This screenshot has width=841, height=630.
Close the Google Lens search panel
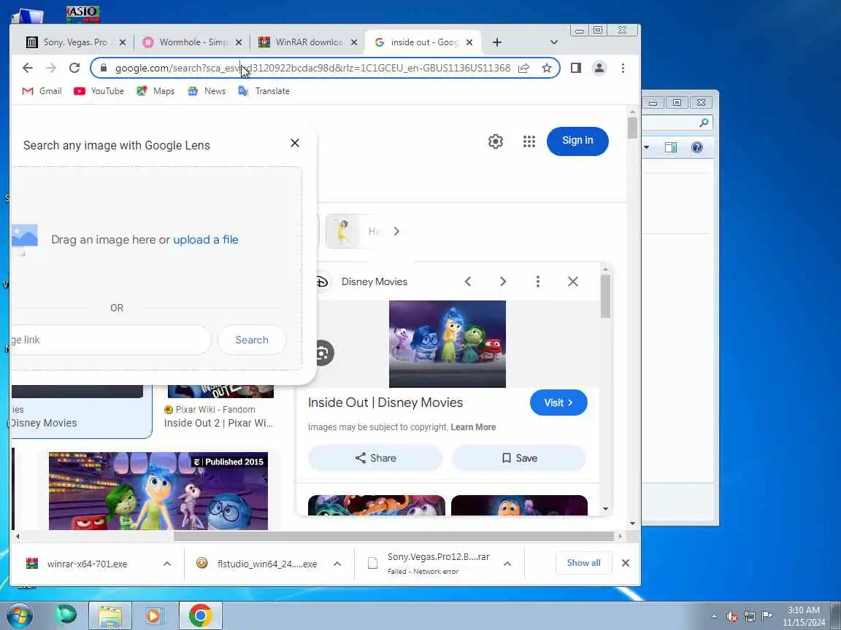tap(295, 143)
